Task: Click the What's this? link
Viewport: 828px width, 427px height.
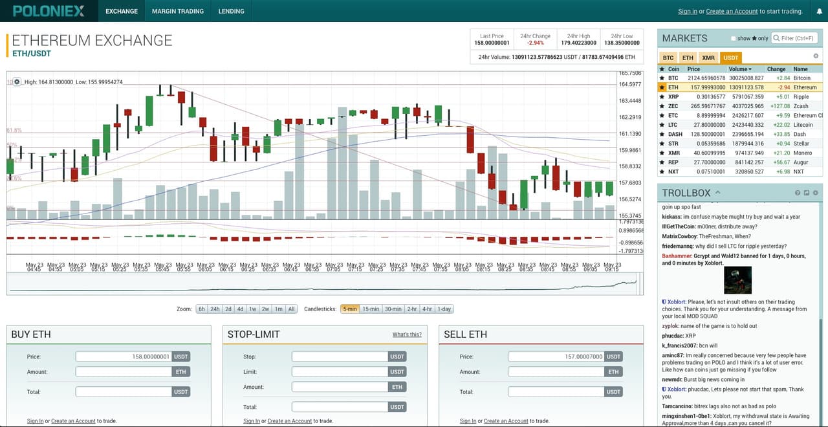Action: tap(407, 334)
